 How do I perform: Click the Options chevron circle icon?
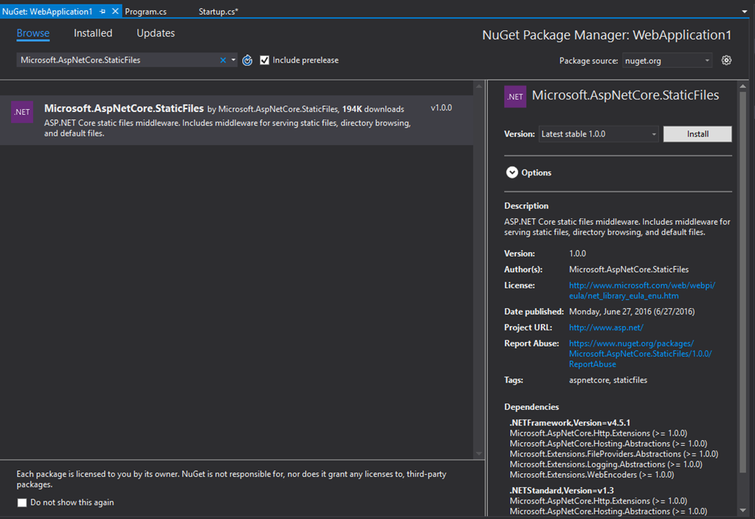(512, 173)
